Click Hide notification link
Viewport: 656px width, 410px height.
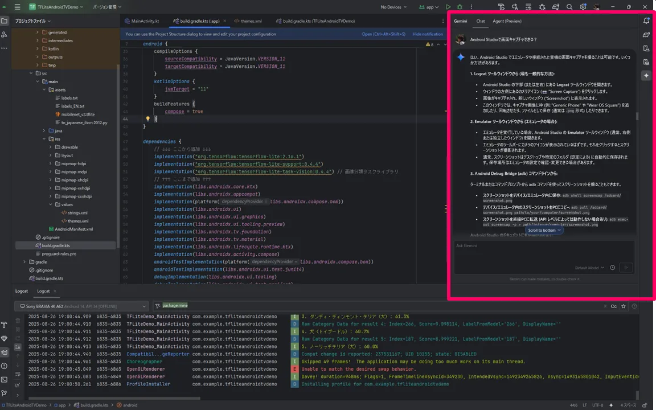(x=428, y=34)
